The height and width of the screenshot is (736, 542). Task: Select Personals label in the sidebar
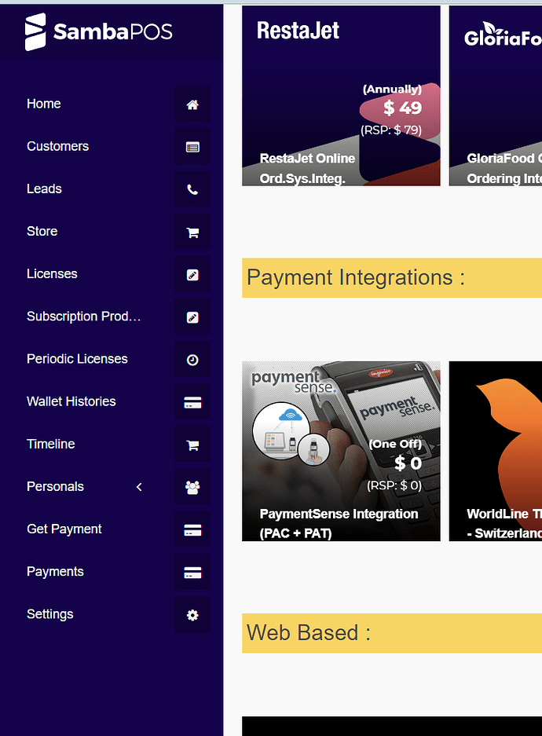[55, 487]
